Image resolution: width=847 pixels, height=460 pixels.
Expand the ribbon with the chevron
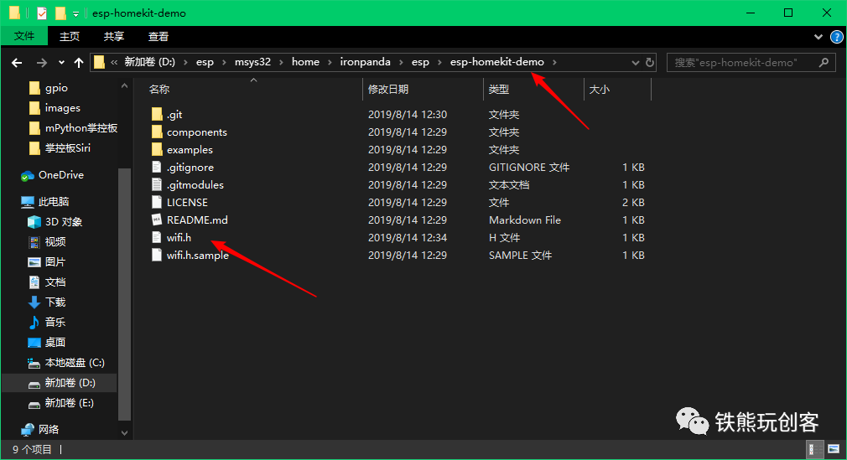(x=818, y=37)
